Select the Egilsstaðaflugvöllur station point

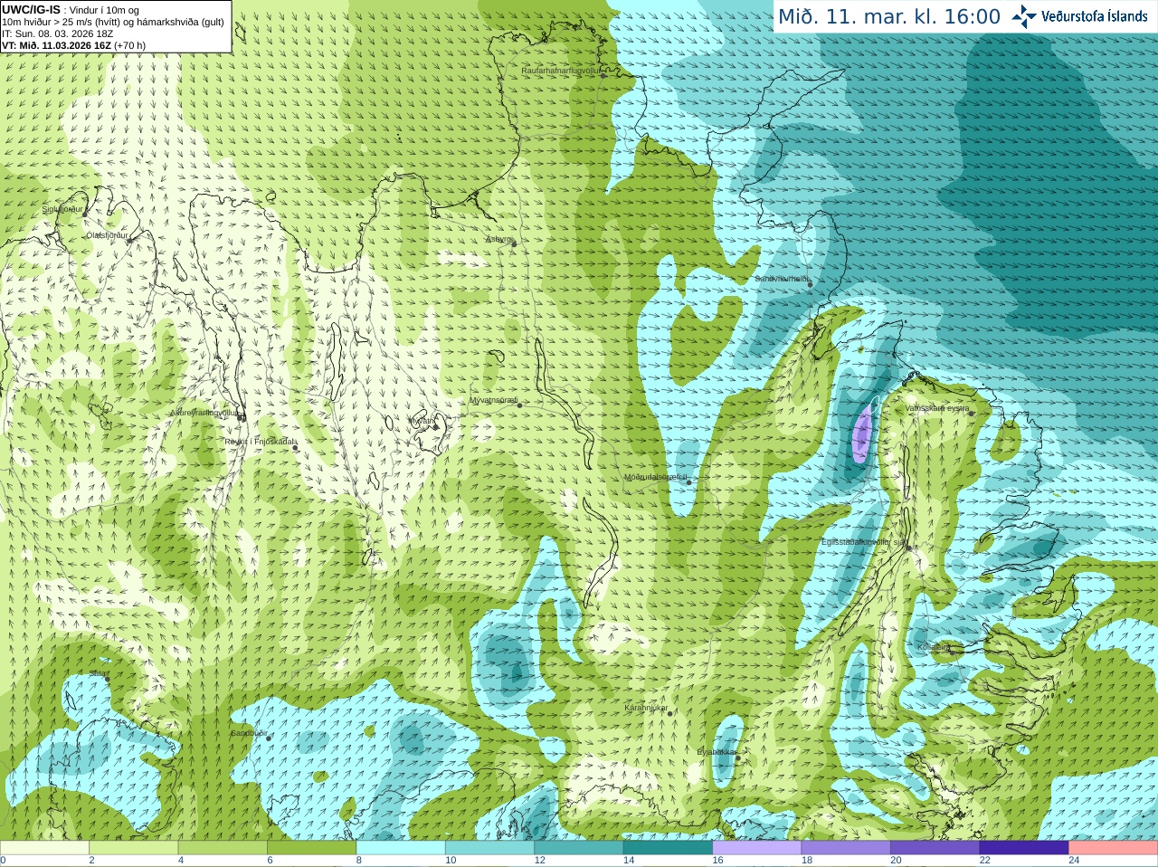(908, 547)
